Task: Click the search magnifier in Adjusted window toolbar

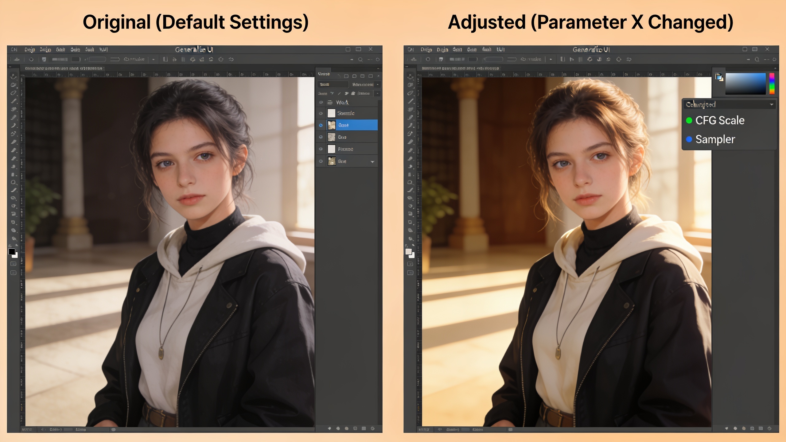Action: (757, 60)
